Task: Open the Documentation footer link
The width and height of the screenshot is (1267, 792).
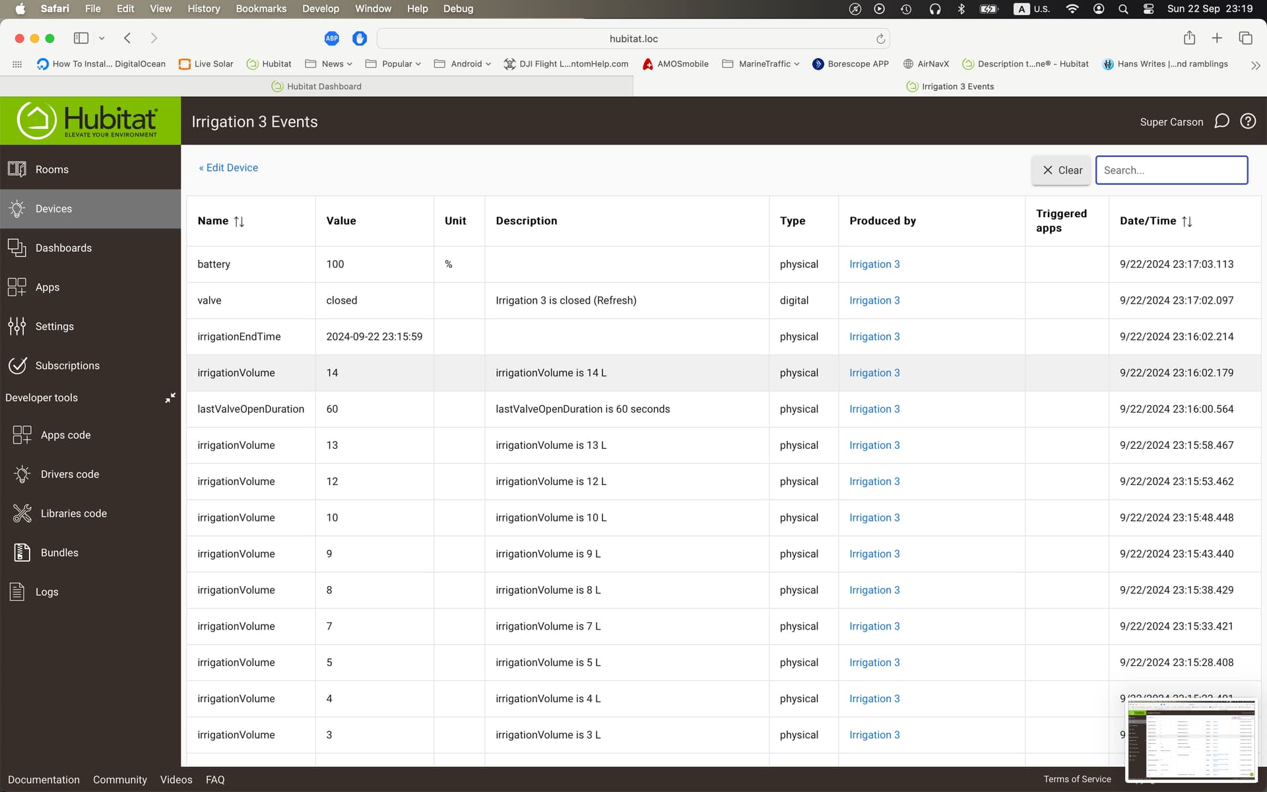Action: 44,779
